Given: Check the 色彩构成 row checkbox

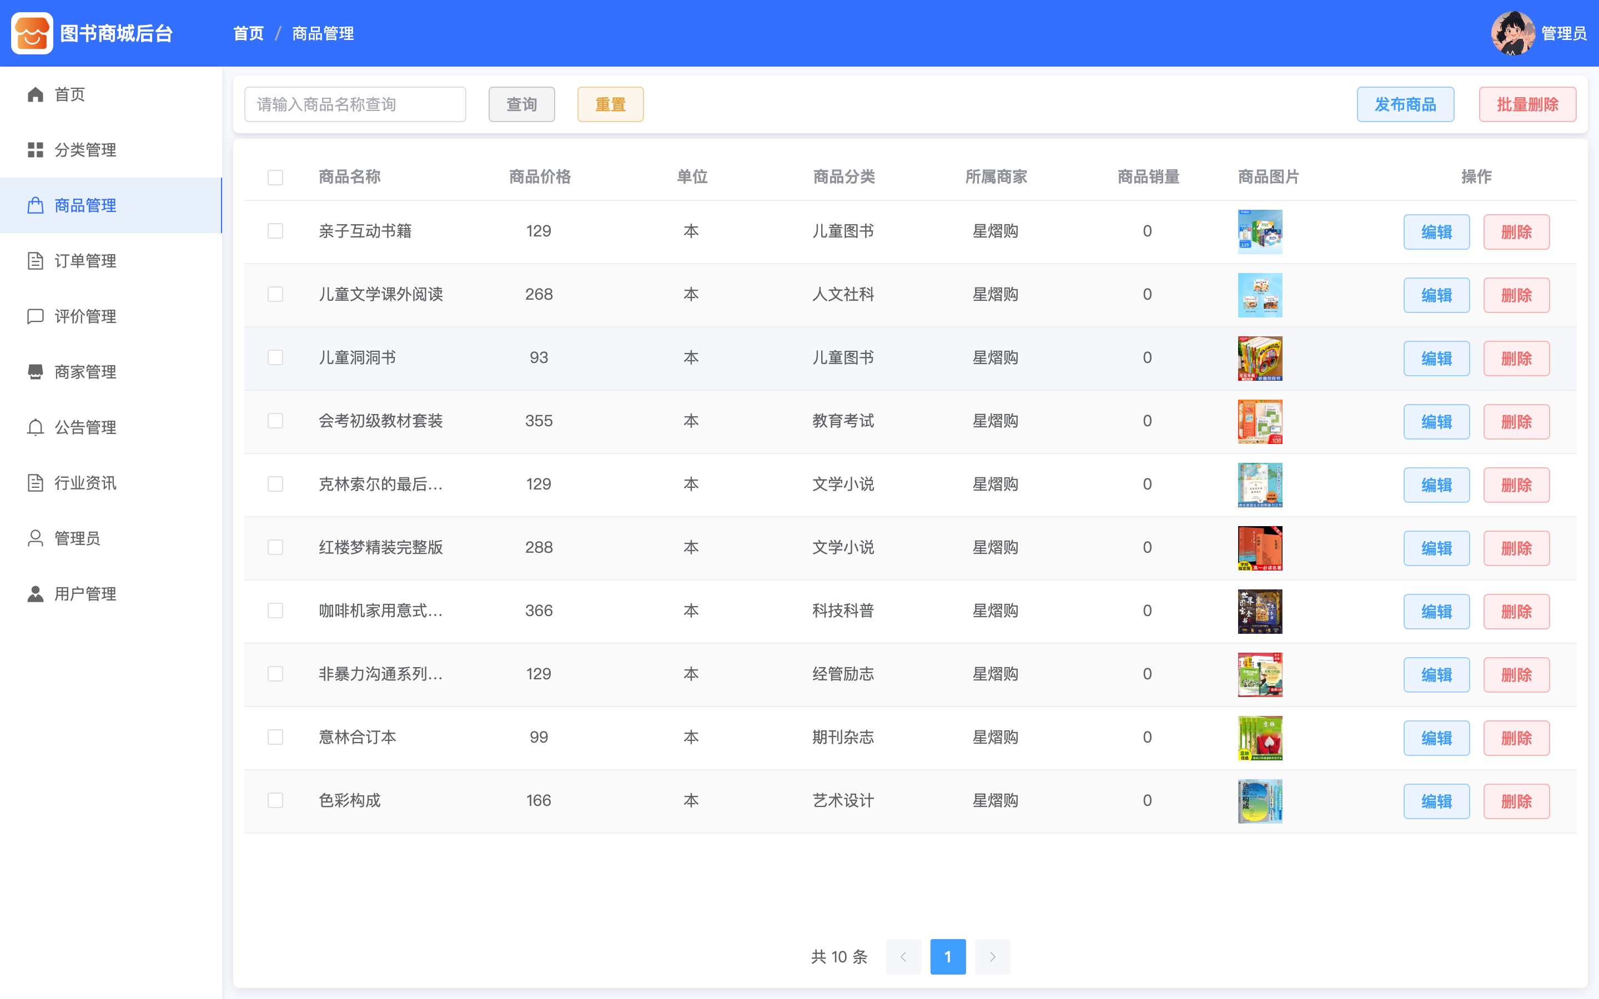Looking at the screenshot, I should (x=275, y=801).
